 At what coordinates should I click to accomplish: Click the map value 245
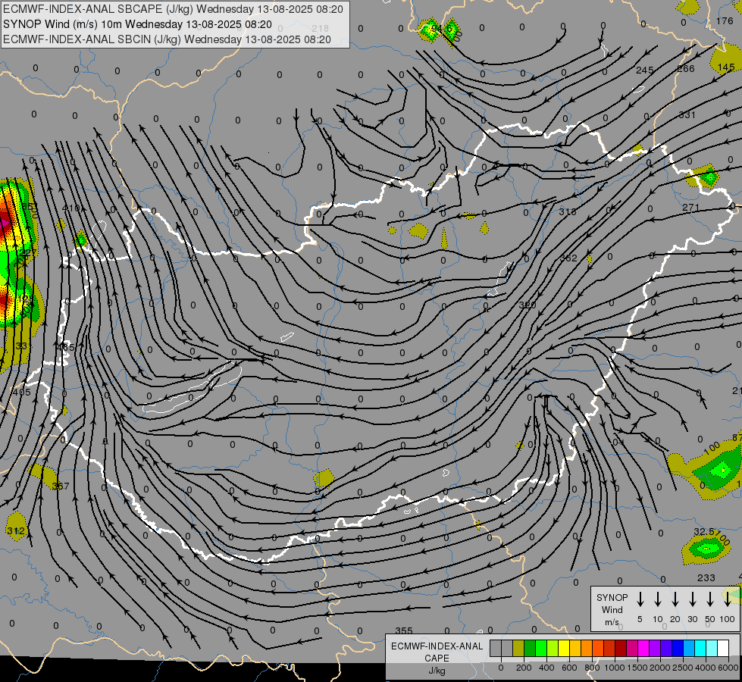tap(644, 70)
